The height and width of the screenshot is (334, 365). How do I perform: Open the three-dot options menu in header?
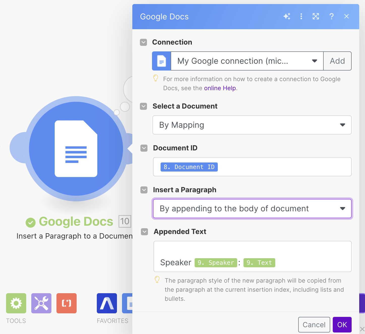301,16
